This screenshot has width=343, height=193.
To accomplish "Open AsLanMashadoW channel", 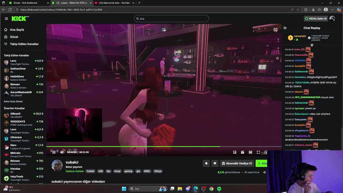I will pyautogui.click(x=23, y=94).
